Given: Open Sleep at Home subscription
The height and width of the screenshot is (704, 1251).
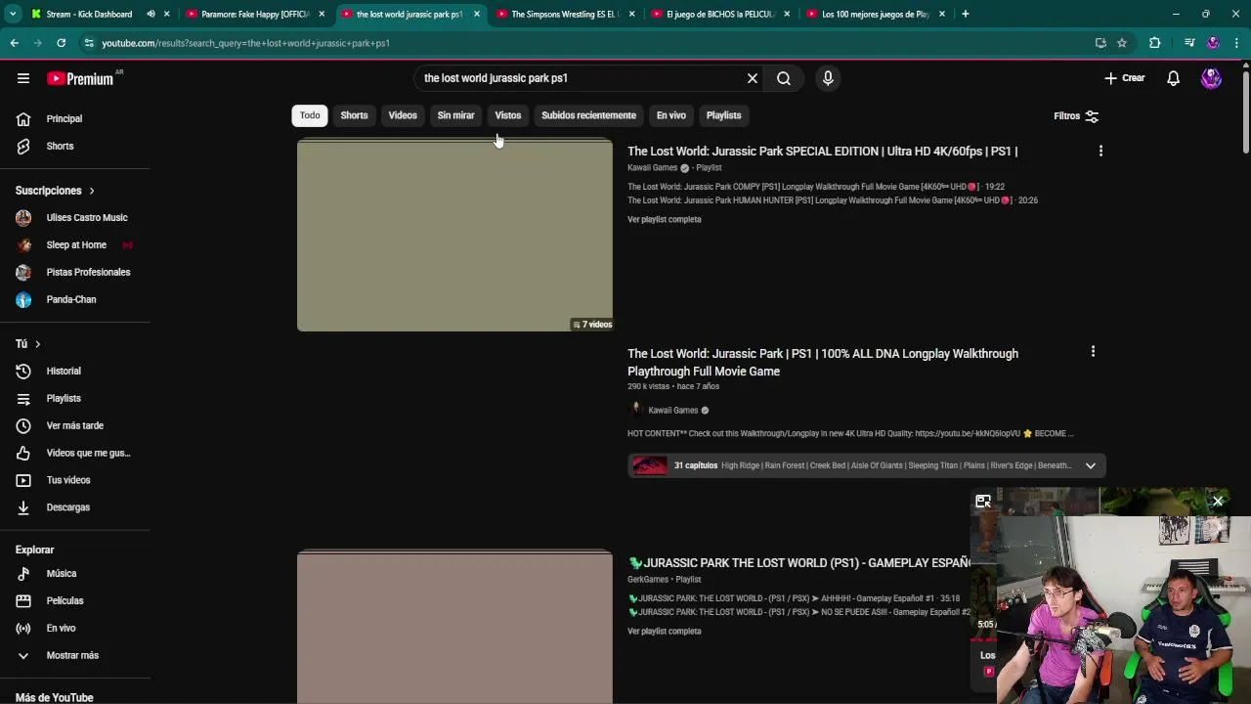Looking at the screenshot, I should pos(75,244).
